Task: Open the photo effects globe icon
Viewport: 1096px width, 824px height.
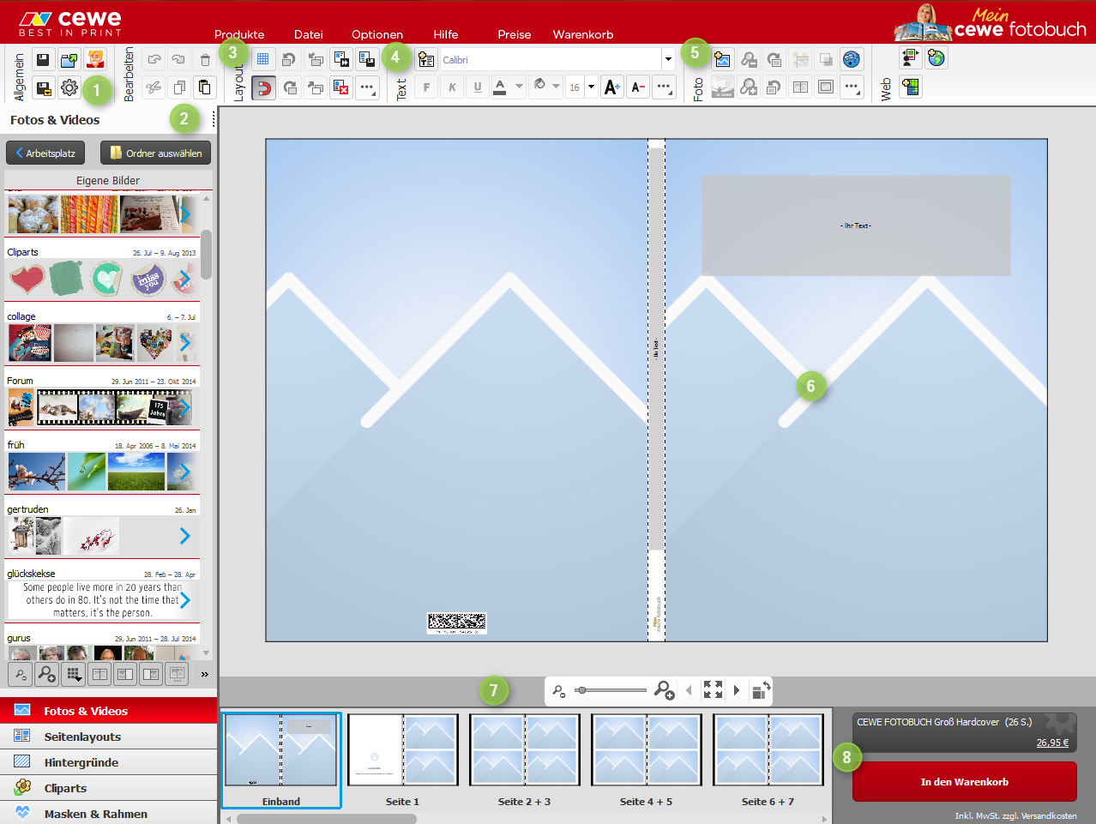Action: (851, 59)
